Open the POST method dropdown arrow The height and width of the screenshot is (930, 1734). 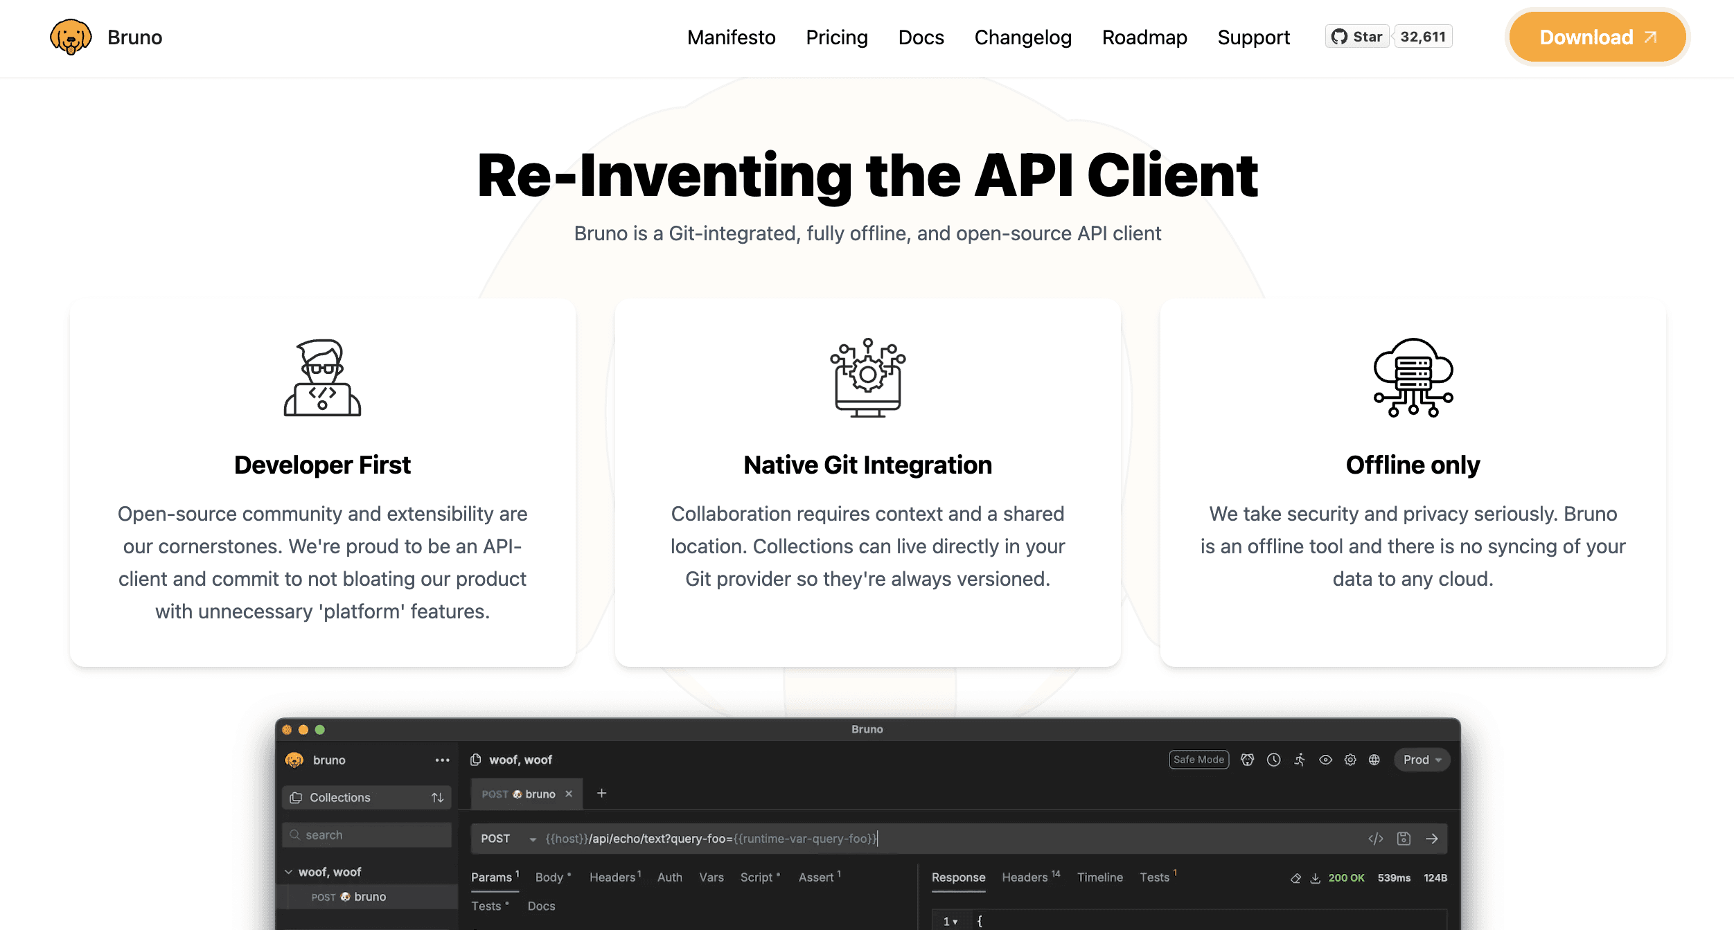pos(533,839)
